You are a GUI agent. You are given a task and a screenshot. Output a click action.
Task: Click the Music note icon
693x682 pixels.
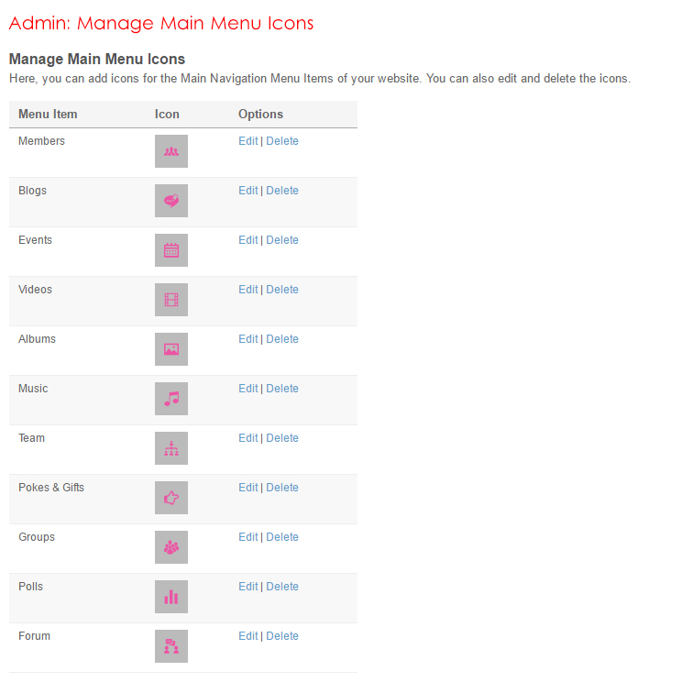click(x=171, y=399)
